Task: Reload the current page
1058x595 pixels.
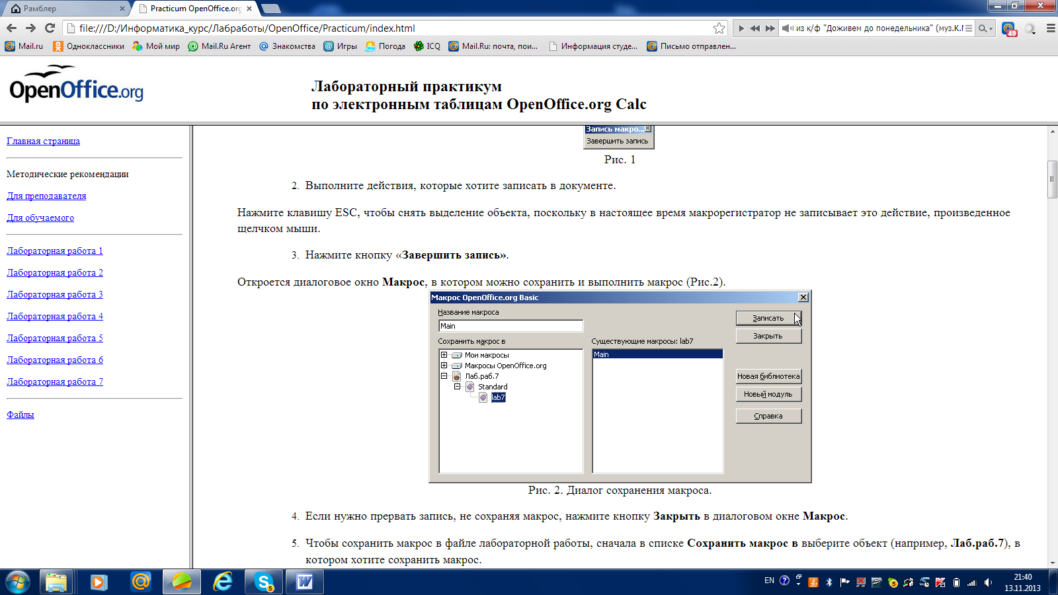Action: [50, 28]
